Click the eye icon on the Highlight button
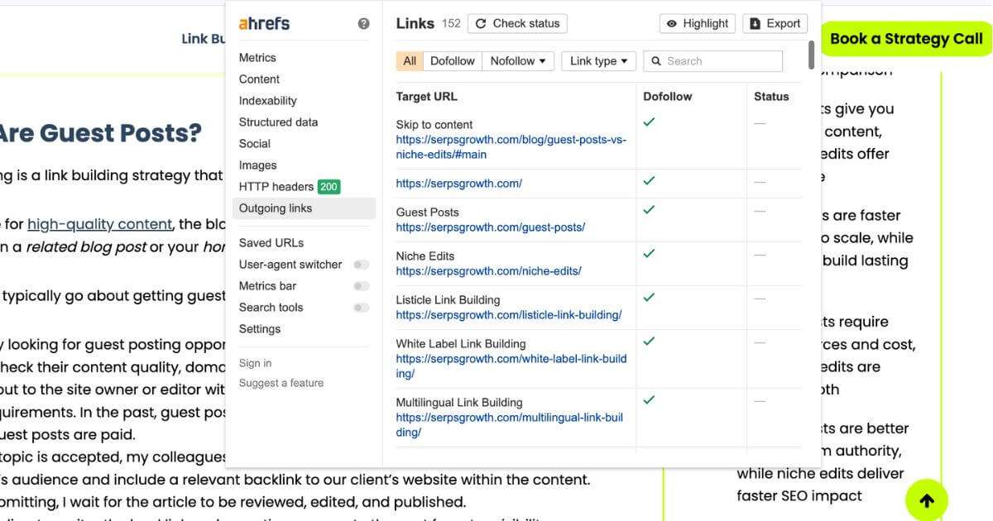 673,23
